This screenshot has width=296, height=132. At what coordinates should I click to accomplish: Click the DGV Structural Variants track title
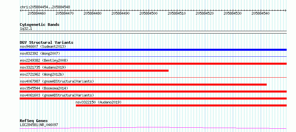tap(47, 42)
